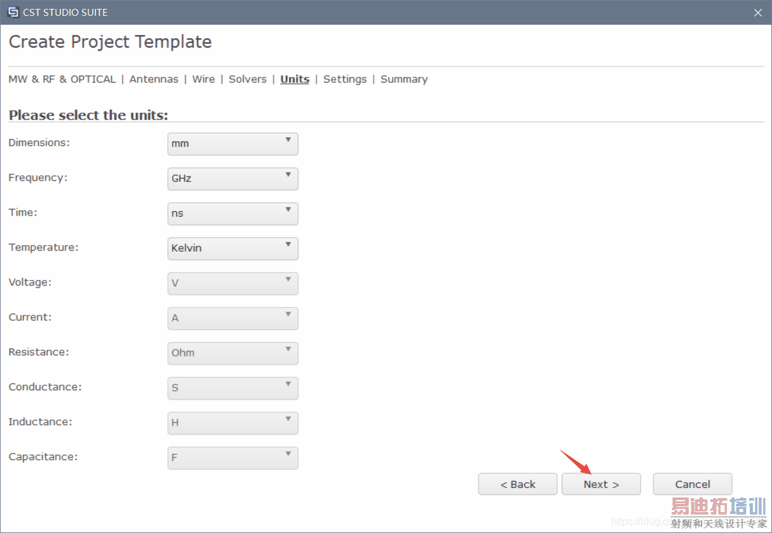Go to the MW & RF & OPTICAL step

pos(62,79)
